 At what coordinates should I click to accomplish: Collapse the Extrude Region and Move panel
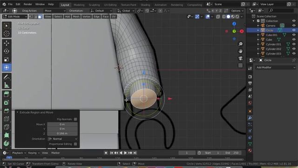pyautogui.click(x=18, y=112)
